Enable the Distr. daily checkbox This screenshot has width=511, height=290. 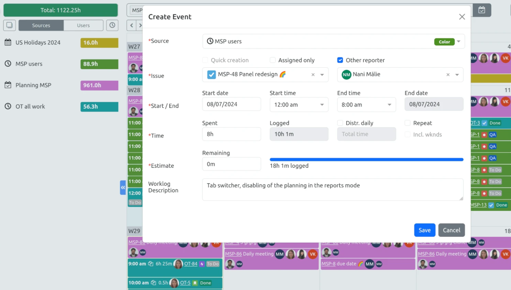pos(340,123)
